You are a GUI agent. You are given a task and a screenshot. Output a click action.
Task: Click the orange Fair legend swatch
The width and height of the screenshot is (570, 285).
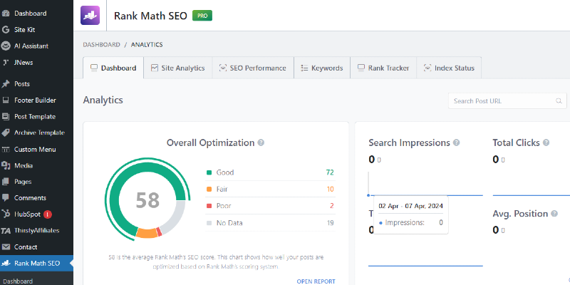click(x=209, y=190)
